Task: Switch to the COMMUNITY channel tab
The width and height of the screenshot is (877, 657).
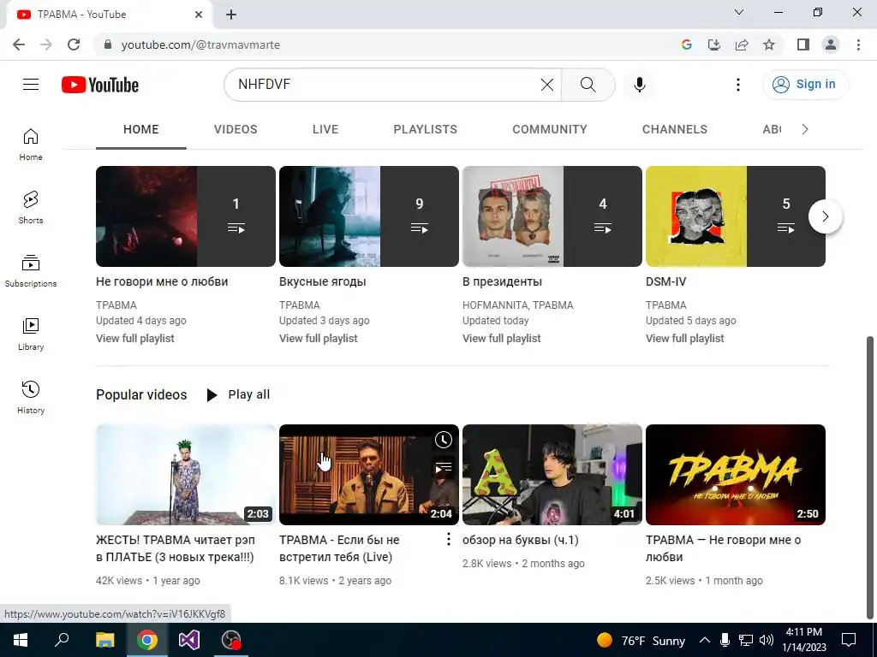Action: pos(550,130)
